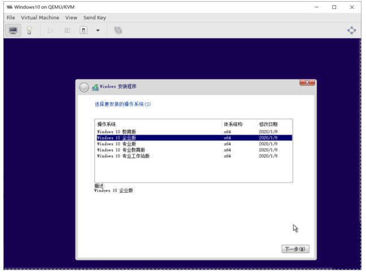Select Windows 10 教育版 in the list

[194, 132]
